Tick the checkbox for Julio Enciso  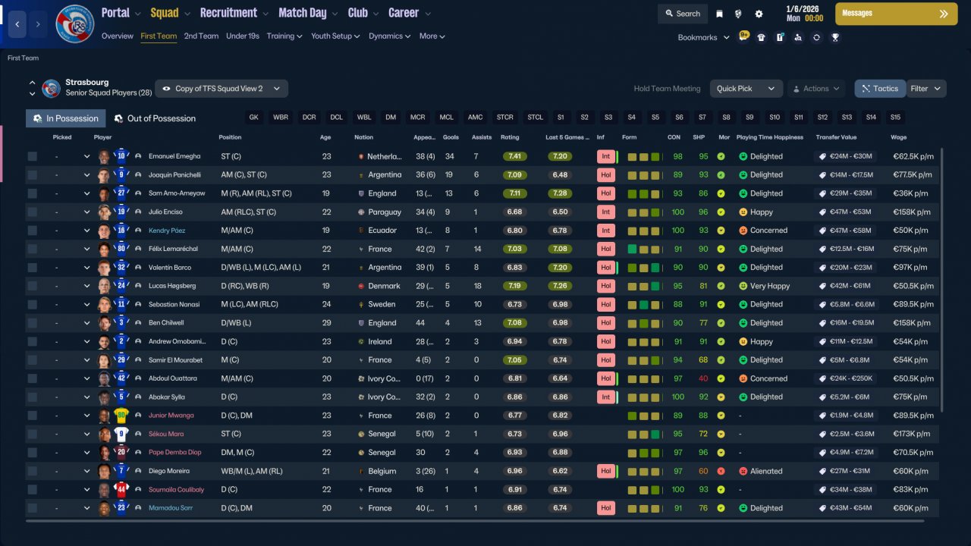tap(32, 212)
